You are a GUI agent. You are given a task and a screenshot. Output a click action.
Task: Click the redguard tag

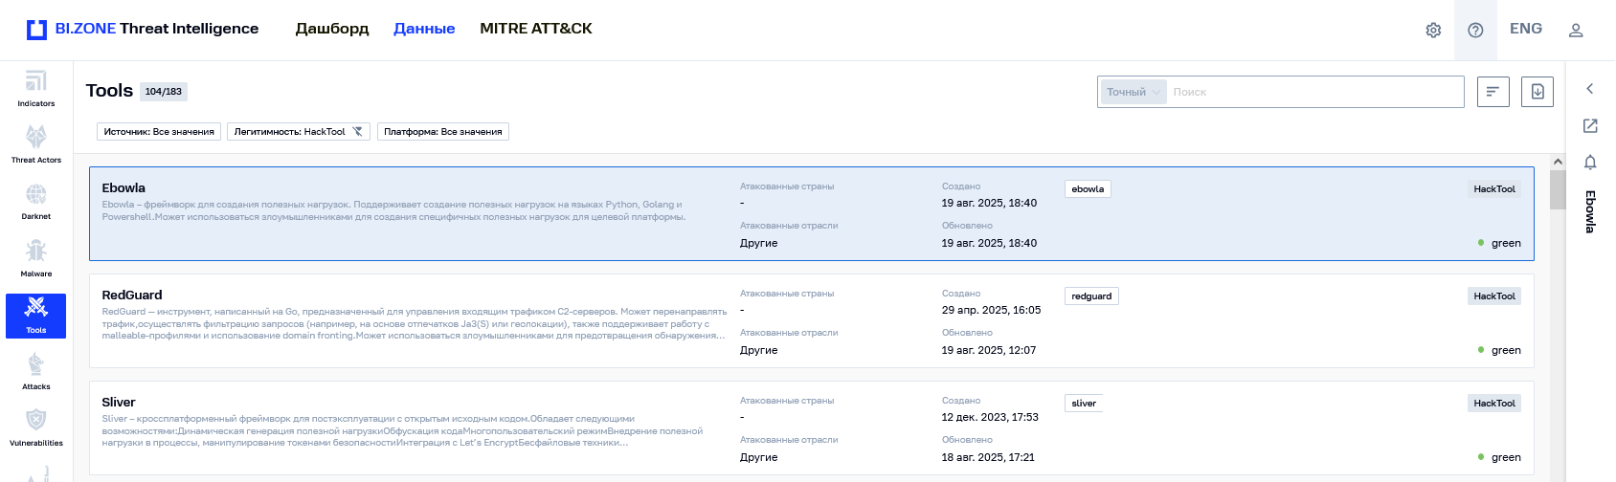(1091, 296)
